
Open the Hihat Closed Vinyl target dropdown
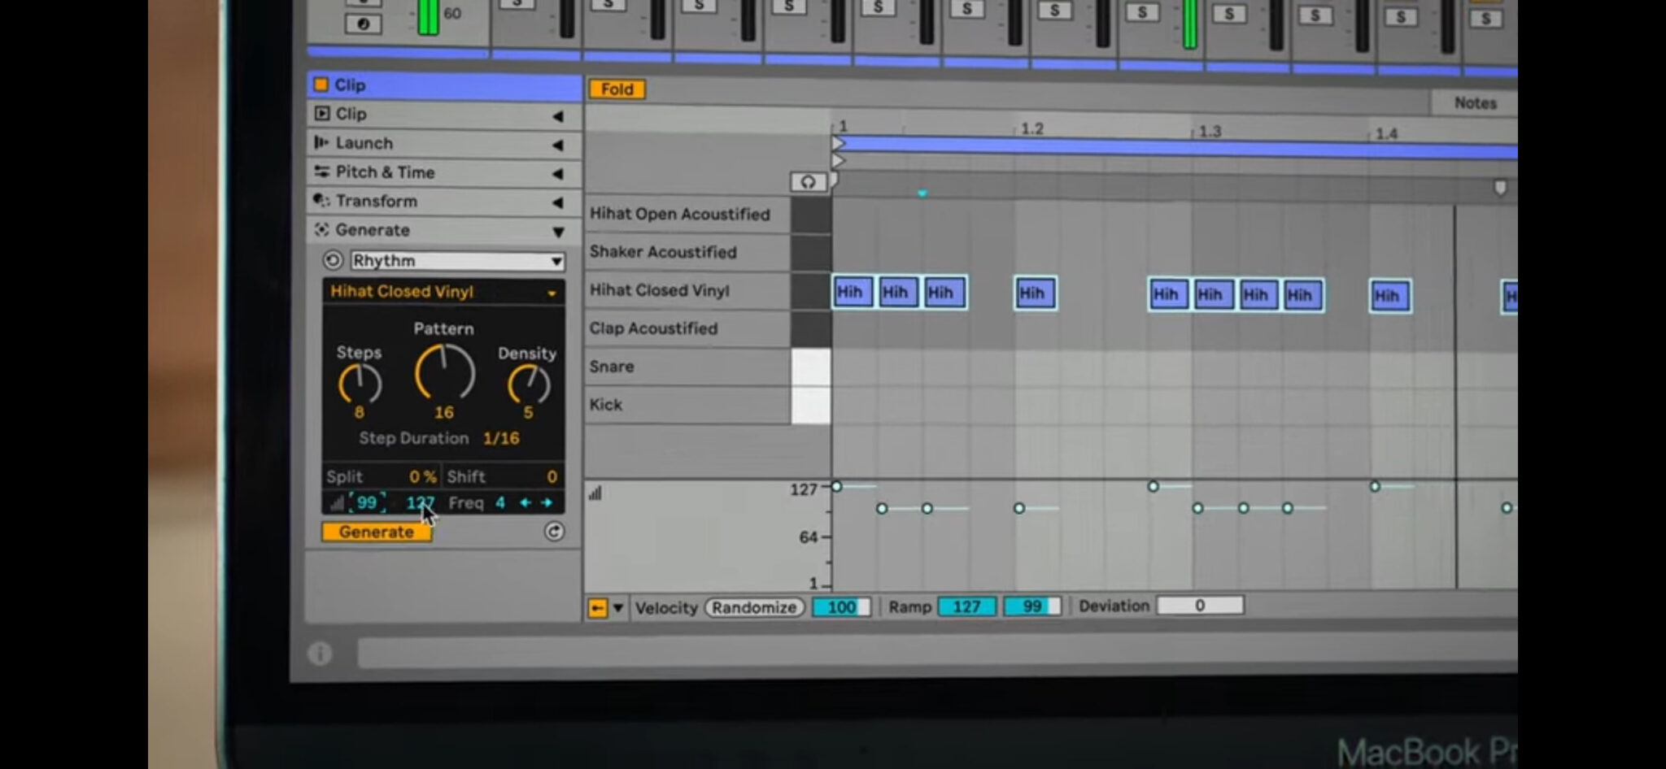[443, 292]
